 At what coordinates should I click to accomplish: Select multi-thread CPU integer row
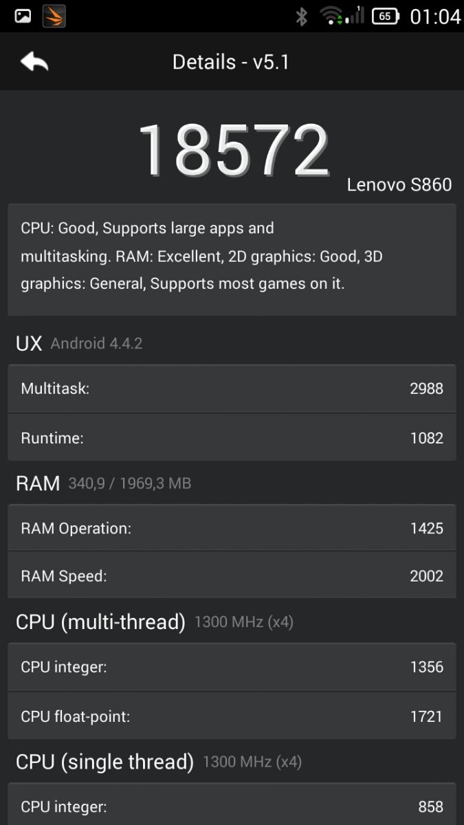pos(232,667)
